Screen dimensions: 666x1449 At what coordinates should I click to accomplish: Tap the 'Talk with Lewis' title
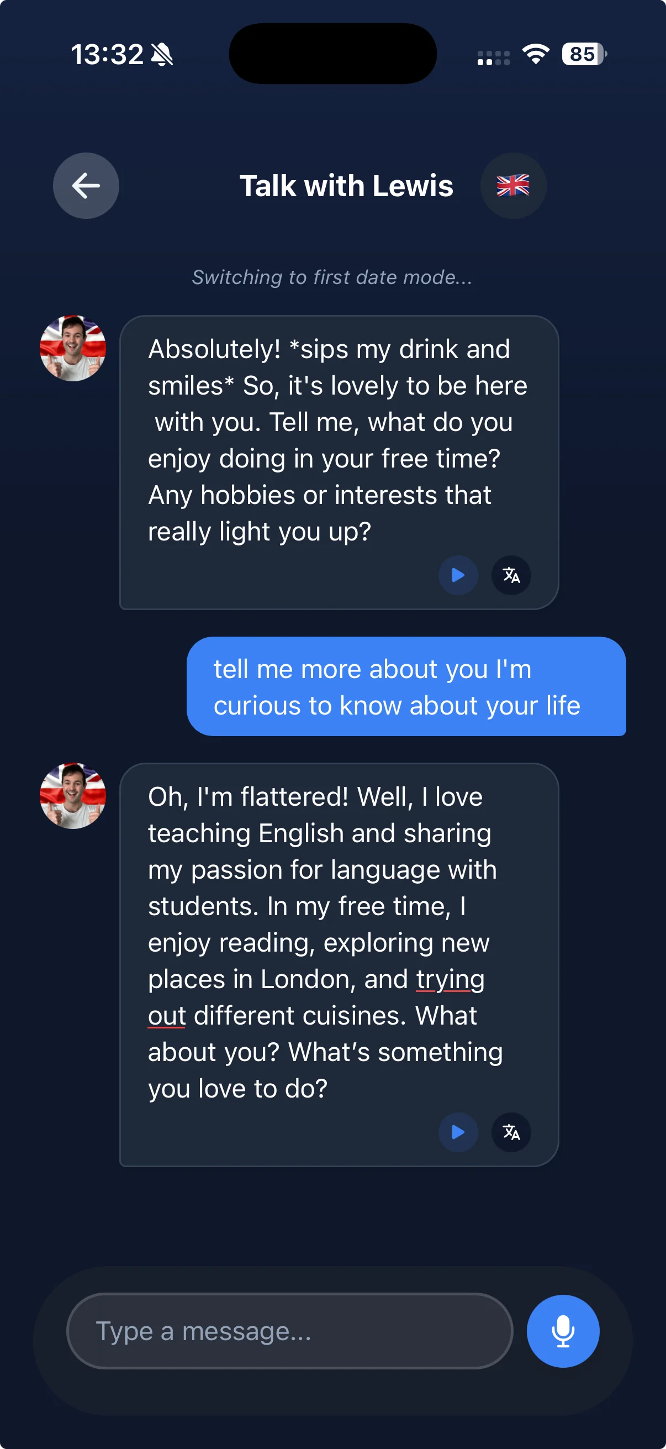[346, 186]
